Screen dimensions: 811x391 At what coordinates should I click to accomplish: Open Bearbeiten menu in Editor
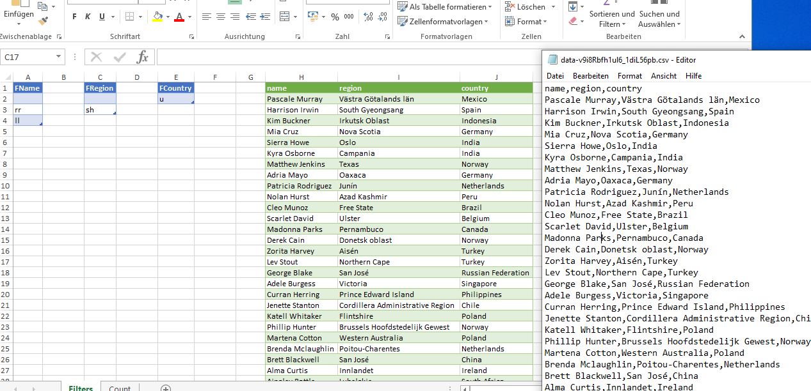click(591, 75)
